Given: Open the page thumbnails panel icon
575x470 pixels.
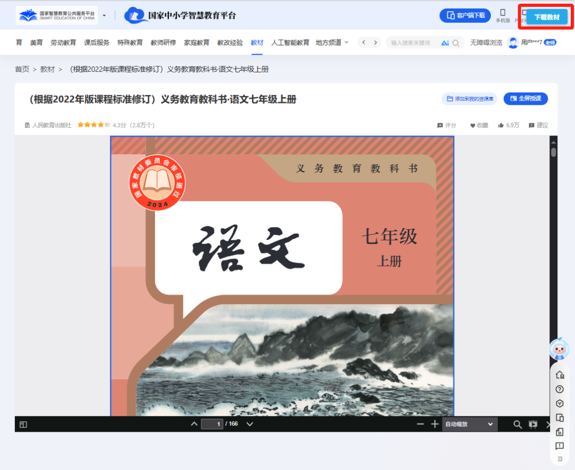Looking at the screenshot, I should point(22,424).
